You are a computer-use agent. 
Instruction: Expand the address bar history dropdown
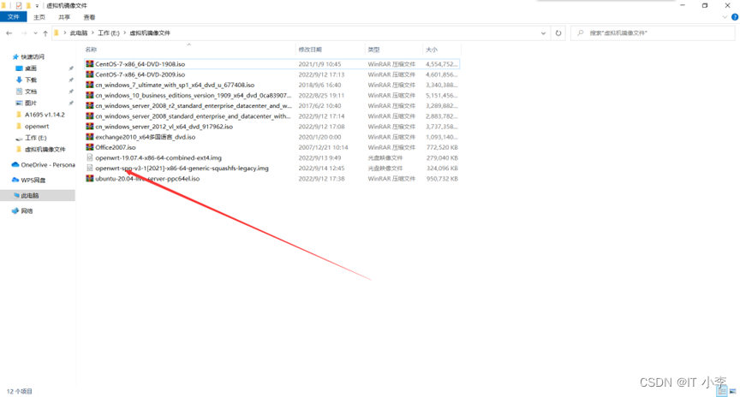pos(543,33)
